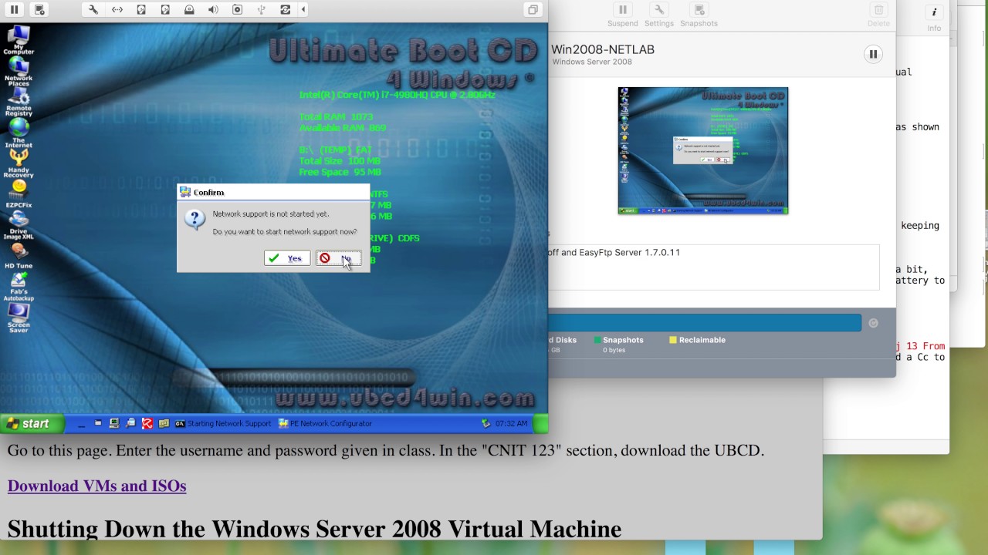
Task: Click the blue disk usage bar
Action: [705, 322]
